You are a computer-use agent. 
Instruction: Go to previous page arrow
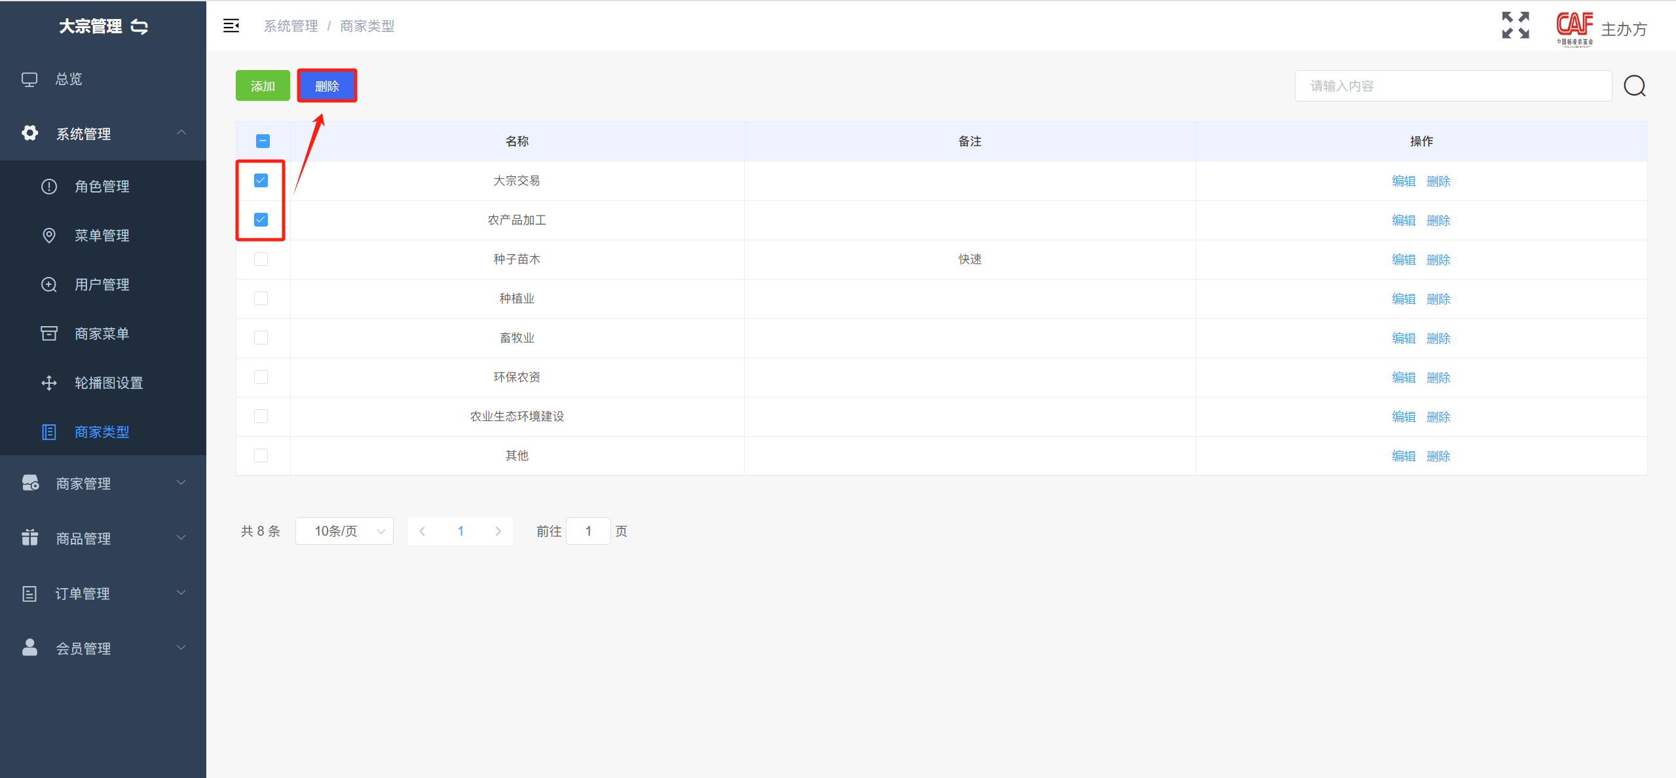[422, 531]
